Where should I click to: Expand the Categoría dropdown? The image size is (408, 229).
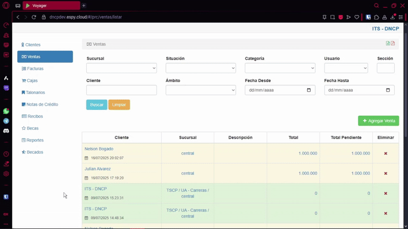point(279,68)
